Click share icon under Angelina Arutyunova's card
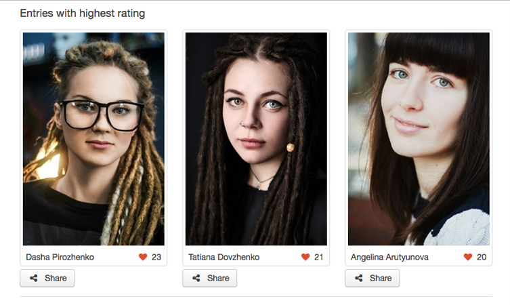The image size is (510, 305). pos(359,278)
